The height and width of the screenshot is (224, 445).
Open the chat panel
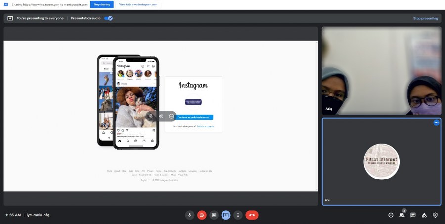pyautogui.click(x=413, y=215)
